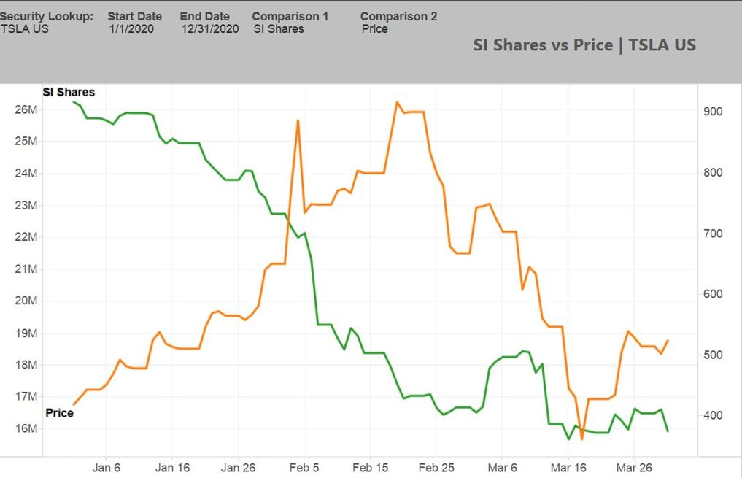This screenshot has height=478, width=742.
Task: Change the Start Date value 1/1/2020
Action: coord(131,29)
